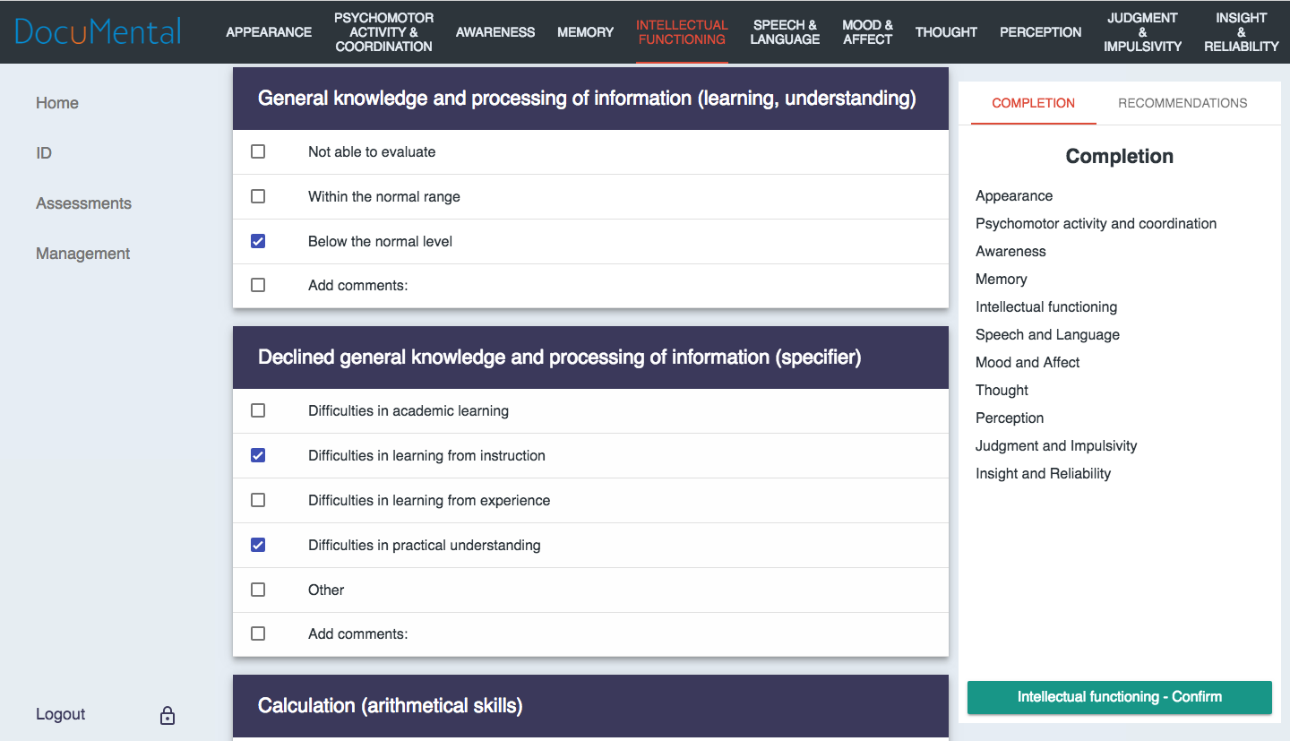Image resolution: width=1290 pixels, height=741 pixels.
Task: Click 'Insight and Reliability' in Completion list
Action: click(1044, 474)
